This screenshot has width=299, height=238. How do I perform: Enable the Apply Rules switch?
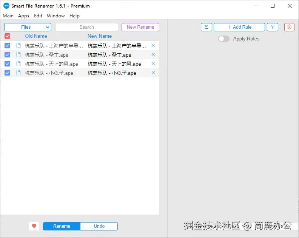click(224, 39)
